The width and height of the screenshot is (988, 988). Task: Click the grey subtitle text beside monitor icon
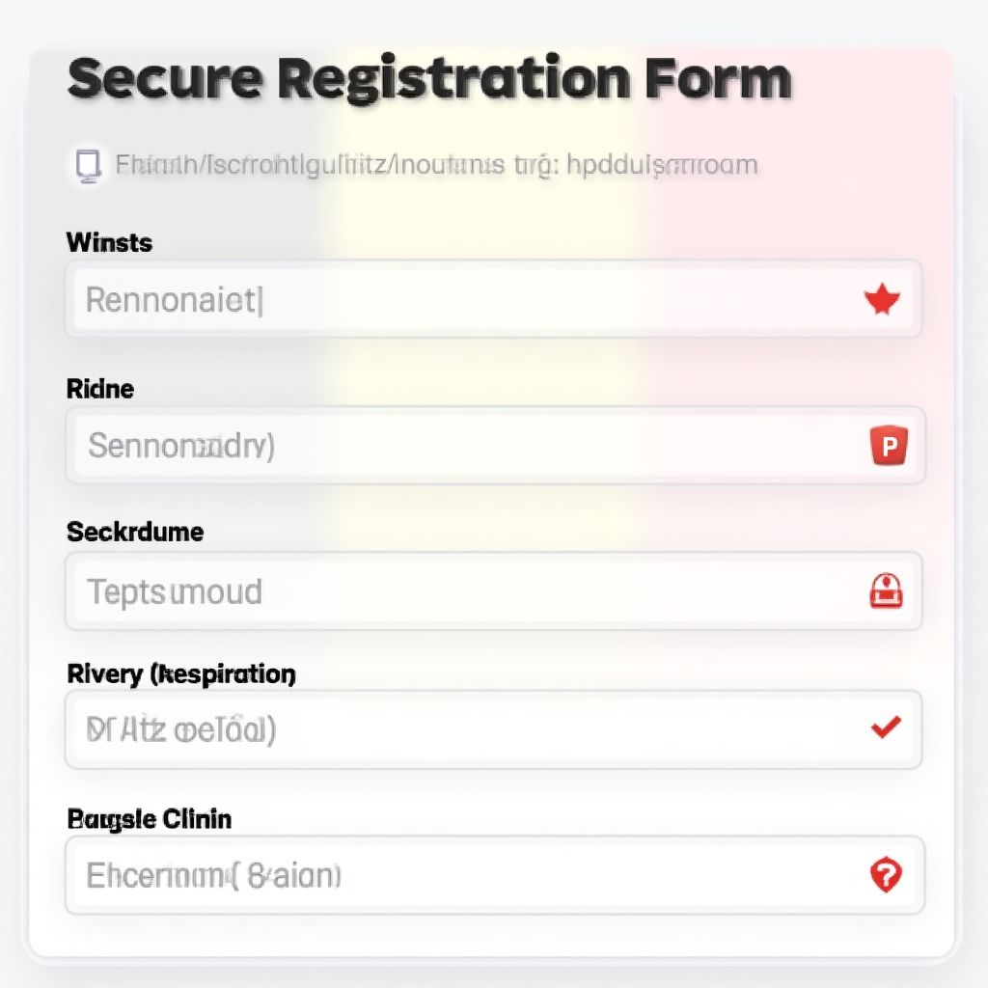pos(436,165)
